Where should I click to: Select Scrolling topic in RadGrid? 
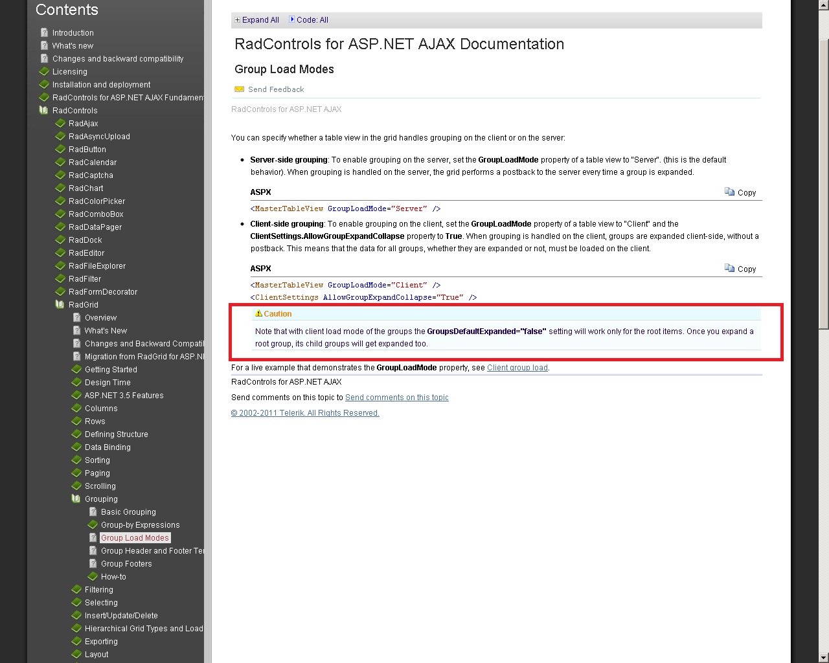[x=100, y=486]
